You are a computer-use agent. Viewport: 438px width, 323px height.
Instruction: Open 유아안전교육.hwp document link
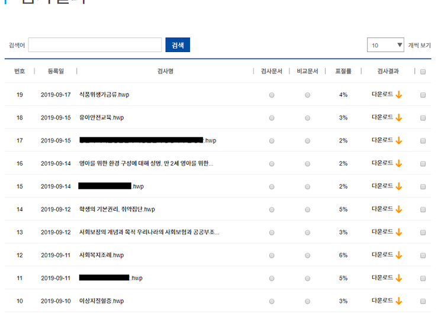tap(101, 118)
